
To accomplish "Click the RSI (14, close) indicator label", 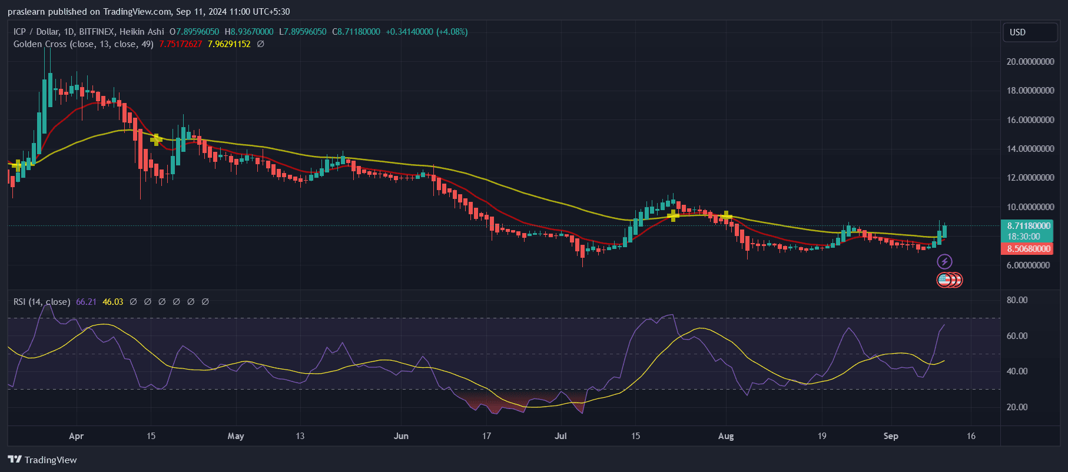I will 42,302.
